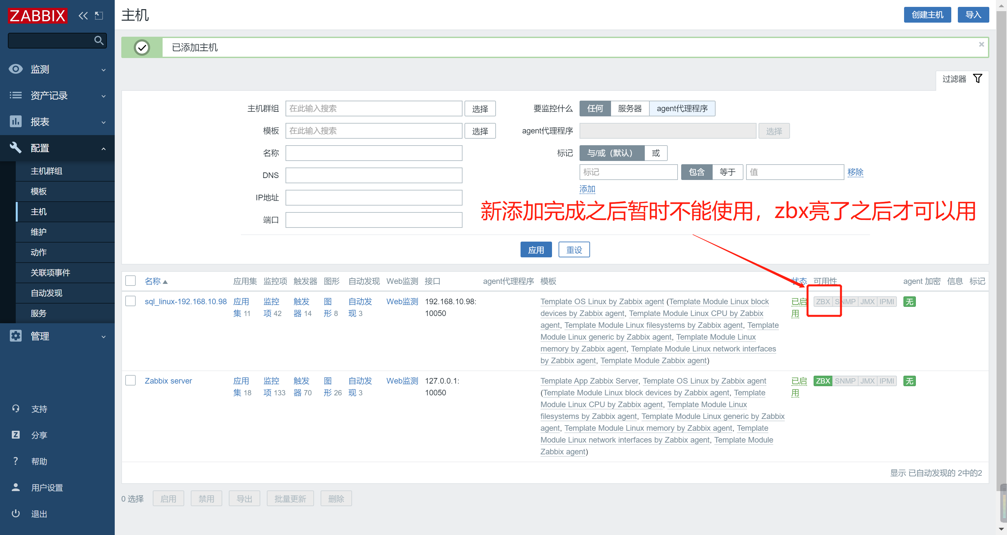Click 移除 tag filter link
1007x535 pixels.
coord(855,172)
